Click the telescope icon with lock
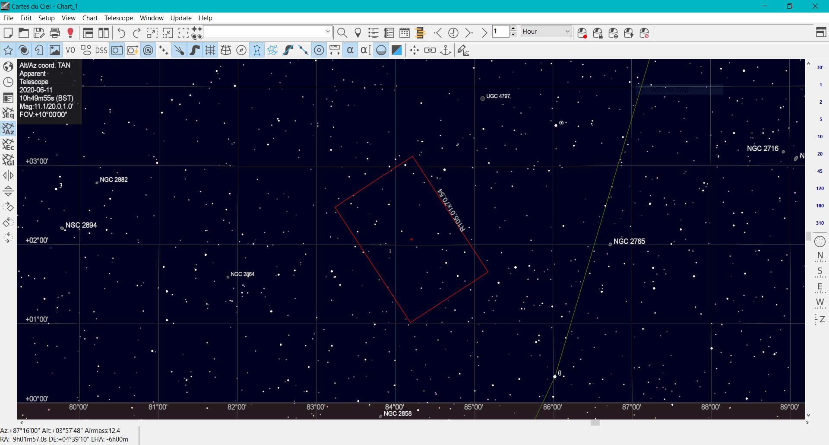 point(598,33)
